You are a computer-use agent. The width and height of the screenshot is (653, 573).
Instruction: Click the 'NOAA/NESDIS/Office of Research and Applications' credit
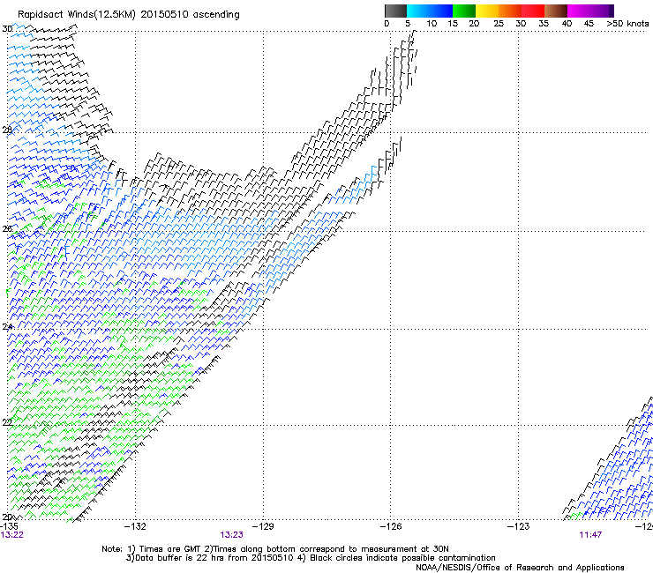pos(520,567)
